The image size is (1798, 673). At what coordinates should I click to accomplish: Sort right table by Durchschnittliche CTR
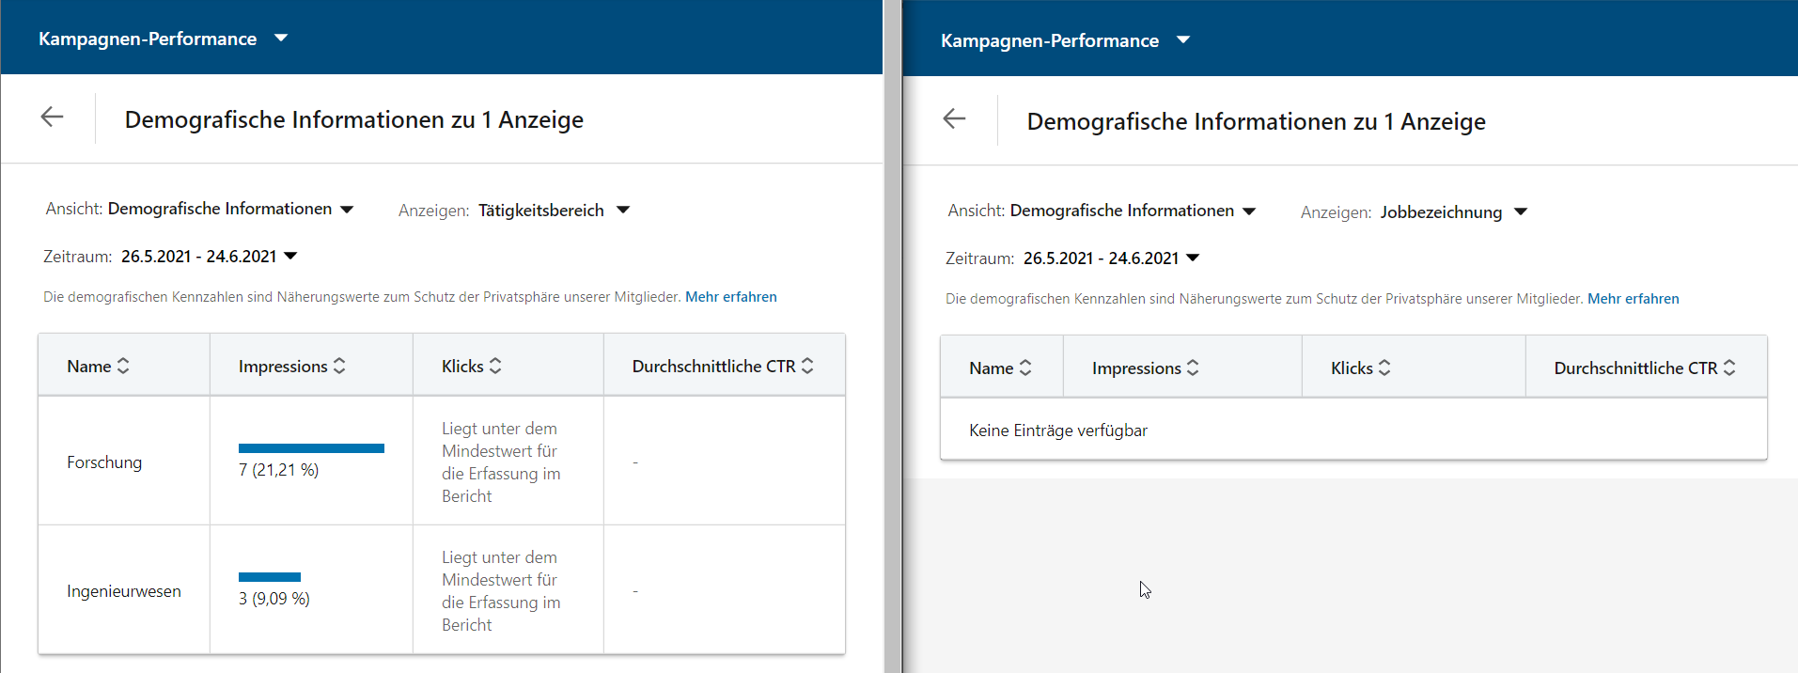(1644, 368)
